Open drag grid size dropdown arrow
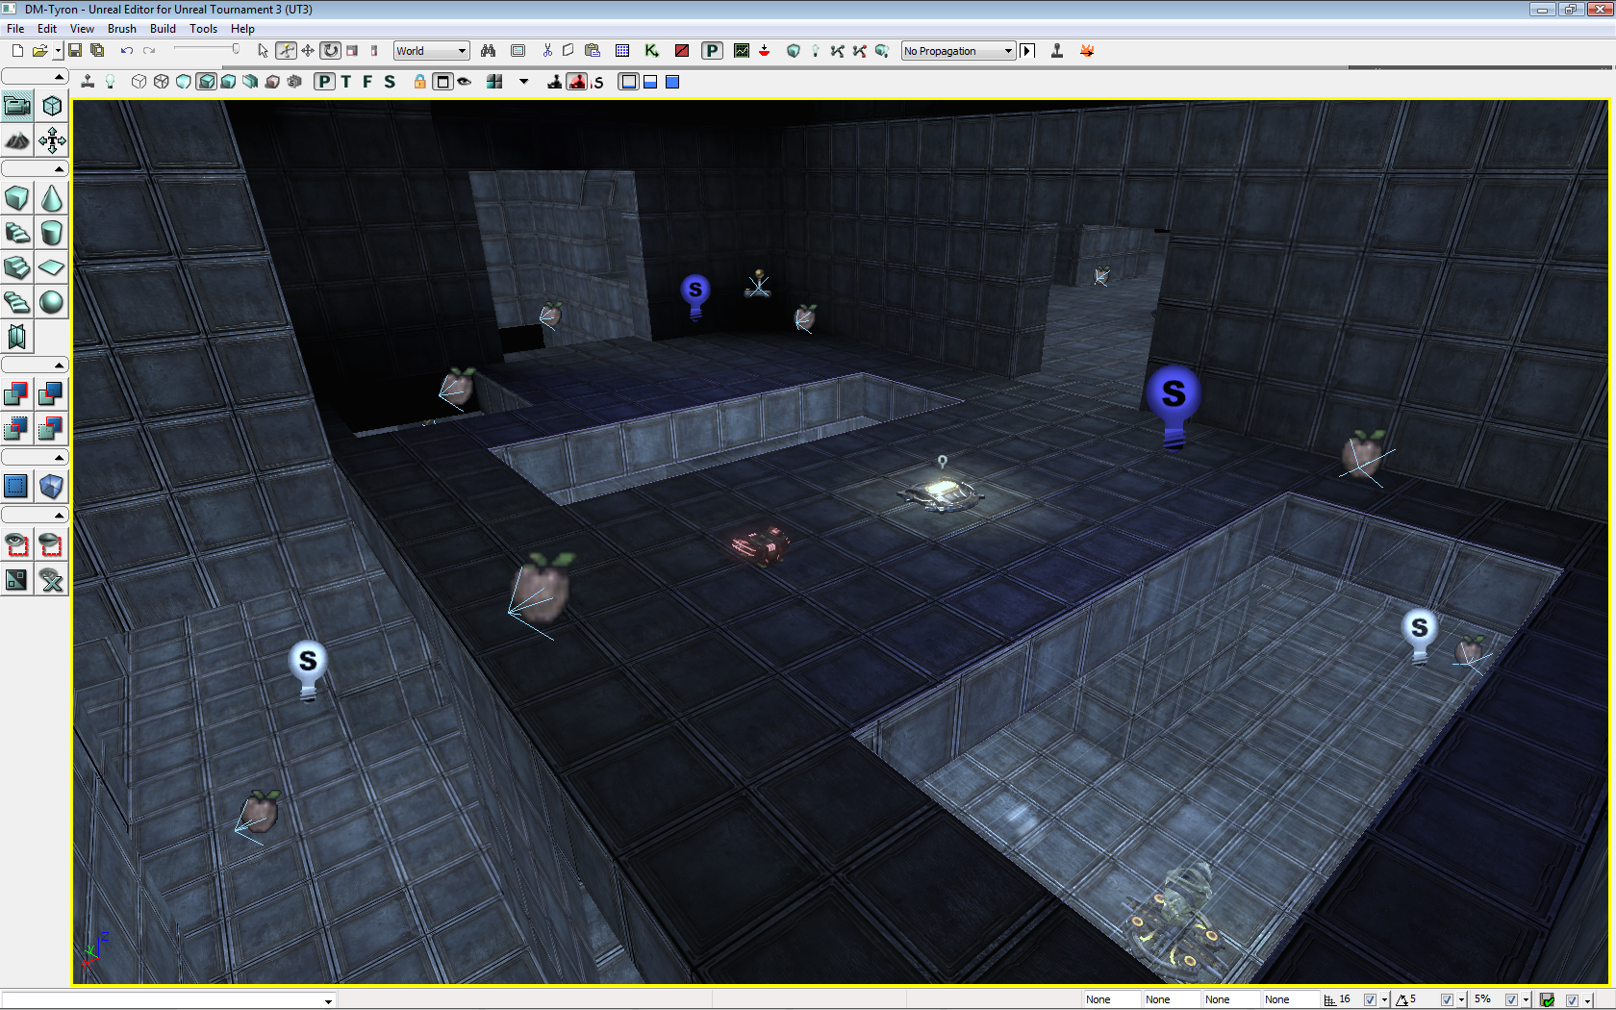The height and width of the screenshot is (1010, 1616). click(x=1384, y=1000)
